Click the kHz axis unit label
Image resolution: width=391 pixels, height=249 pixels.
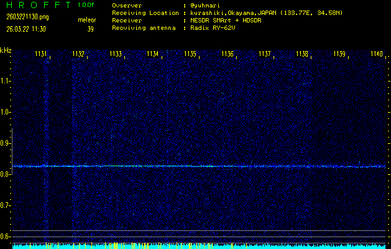6,50
